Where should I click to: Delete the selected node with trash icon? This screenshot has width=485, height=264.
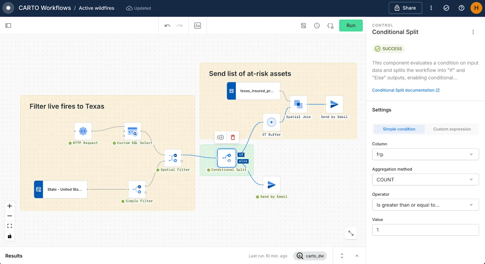pos(233,138)
